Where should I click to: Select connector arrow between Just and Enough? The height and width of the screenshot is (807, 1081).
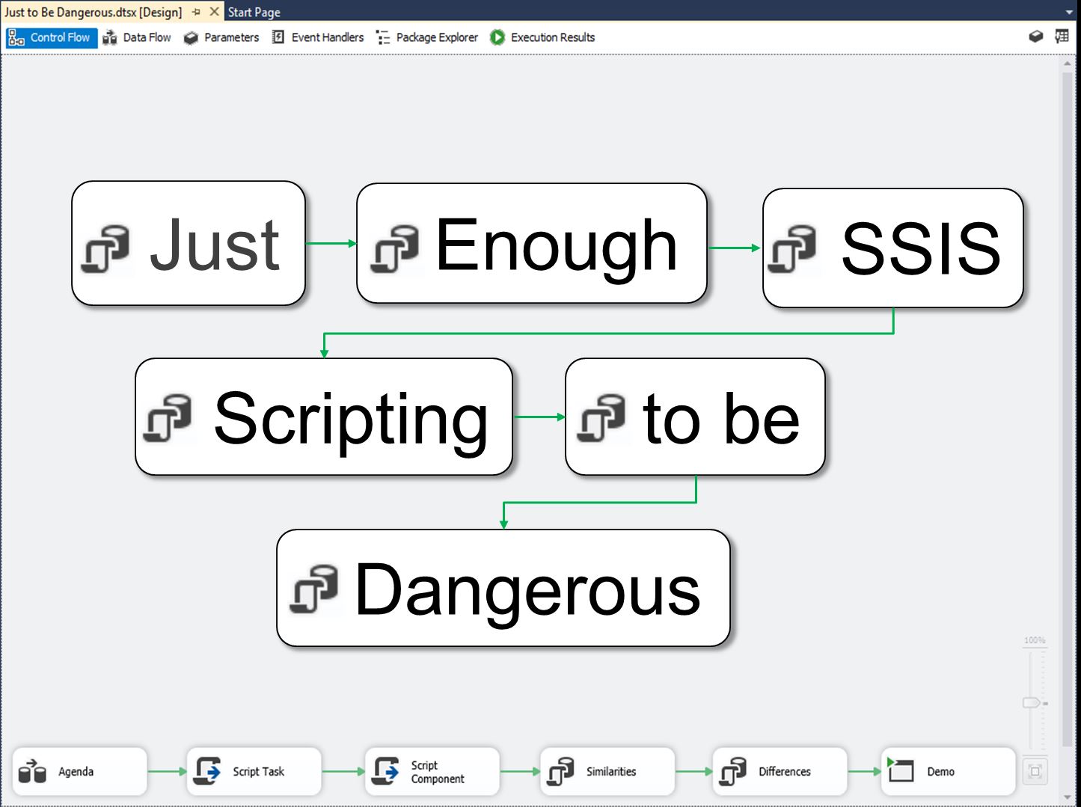pos(331,243)
